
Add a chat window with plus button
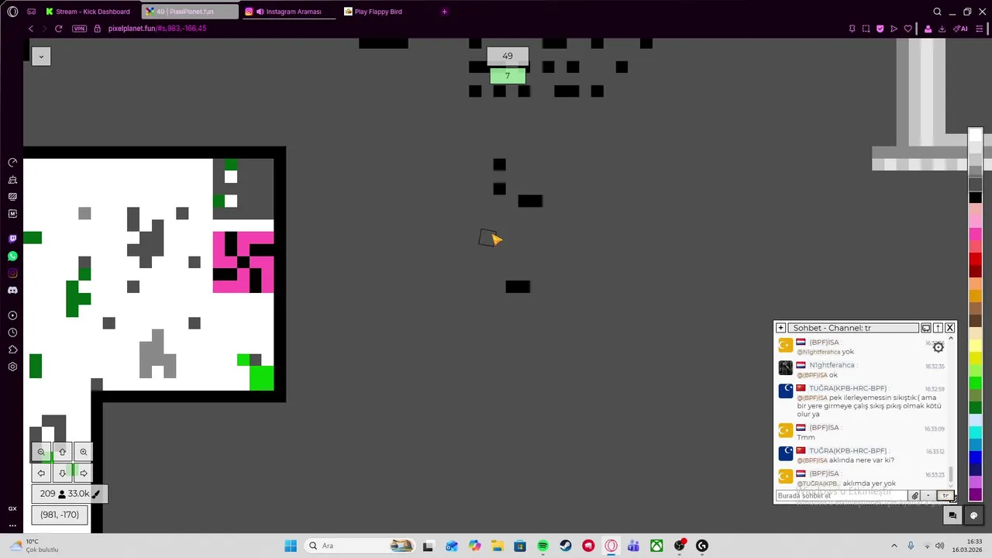780,328
